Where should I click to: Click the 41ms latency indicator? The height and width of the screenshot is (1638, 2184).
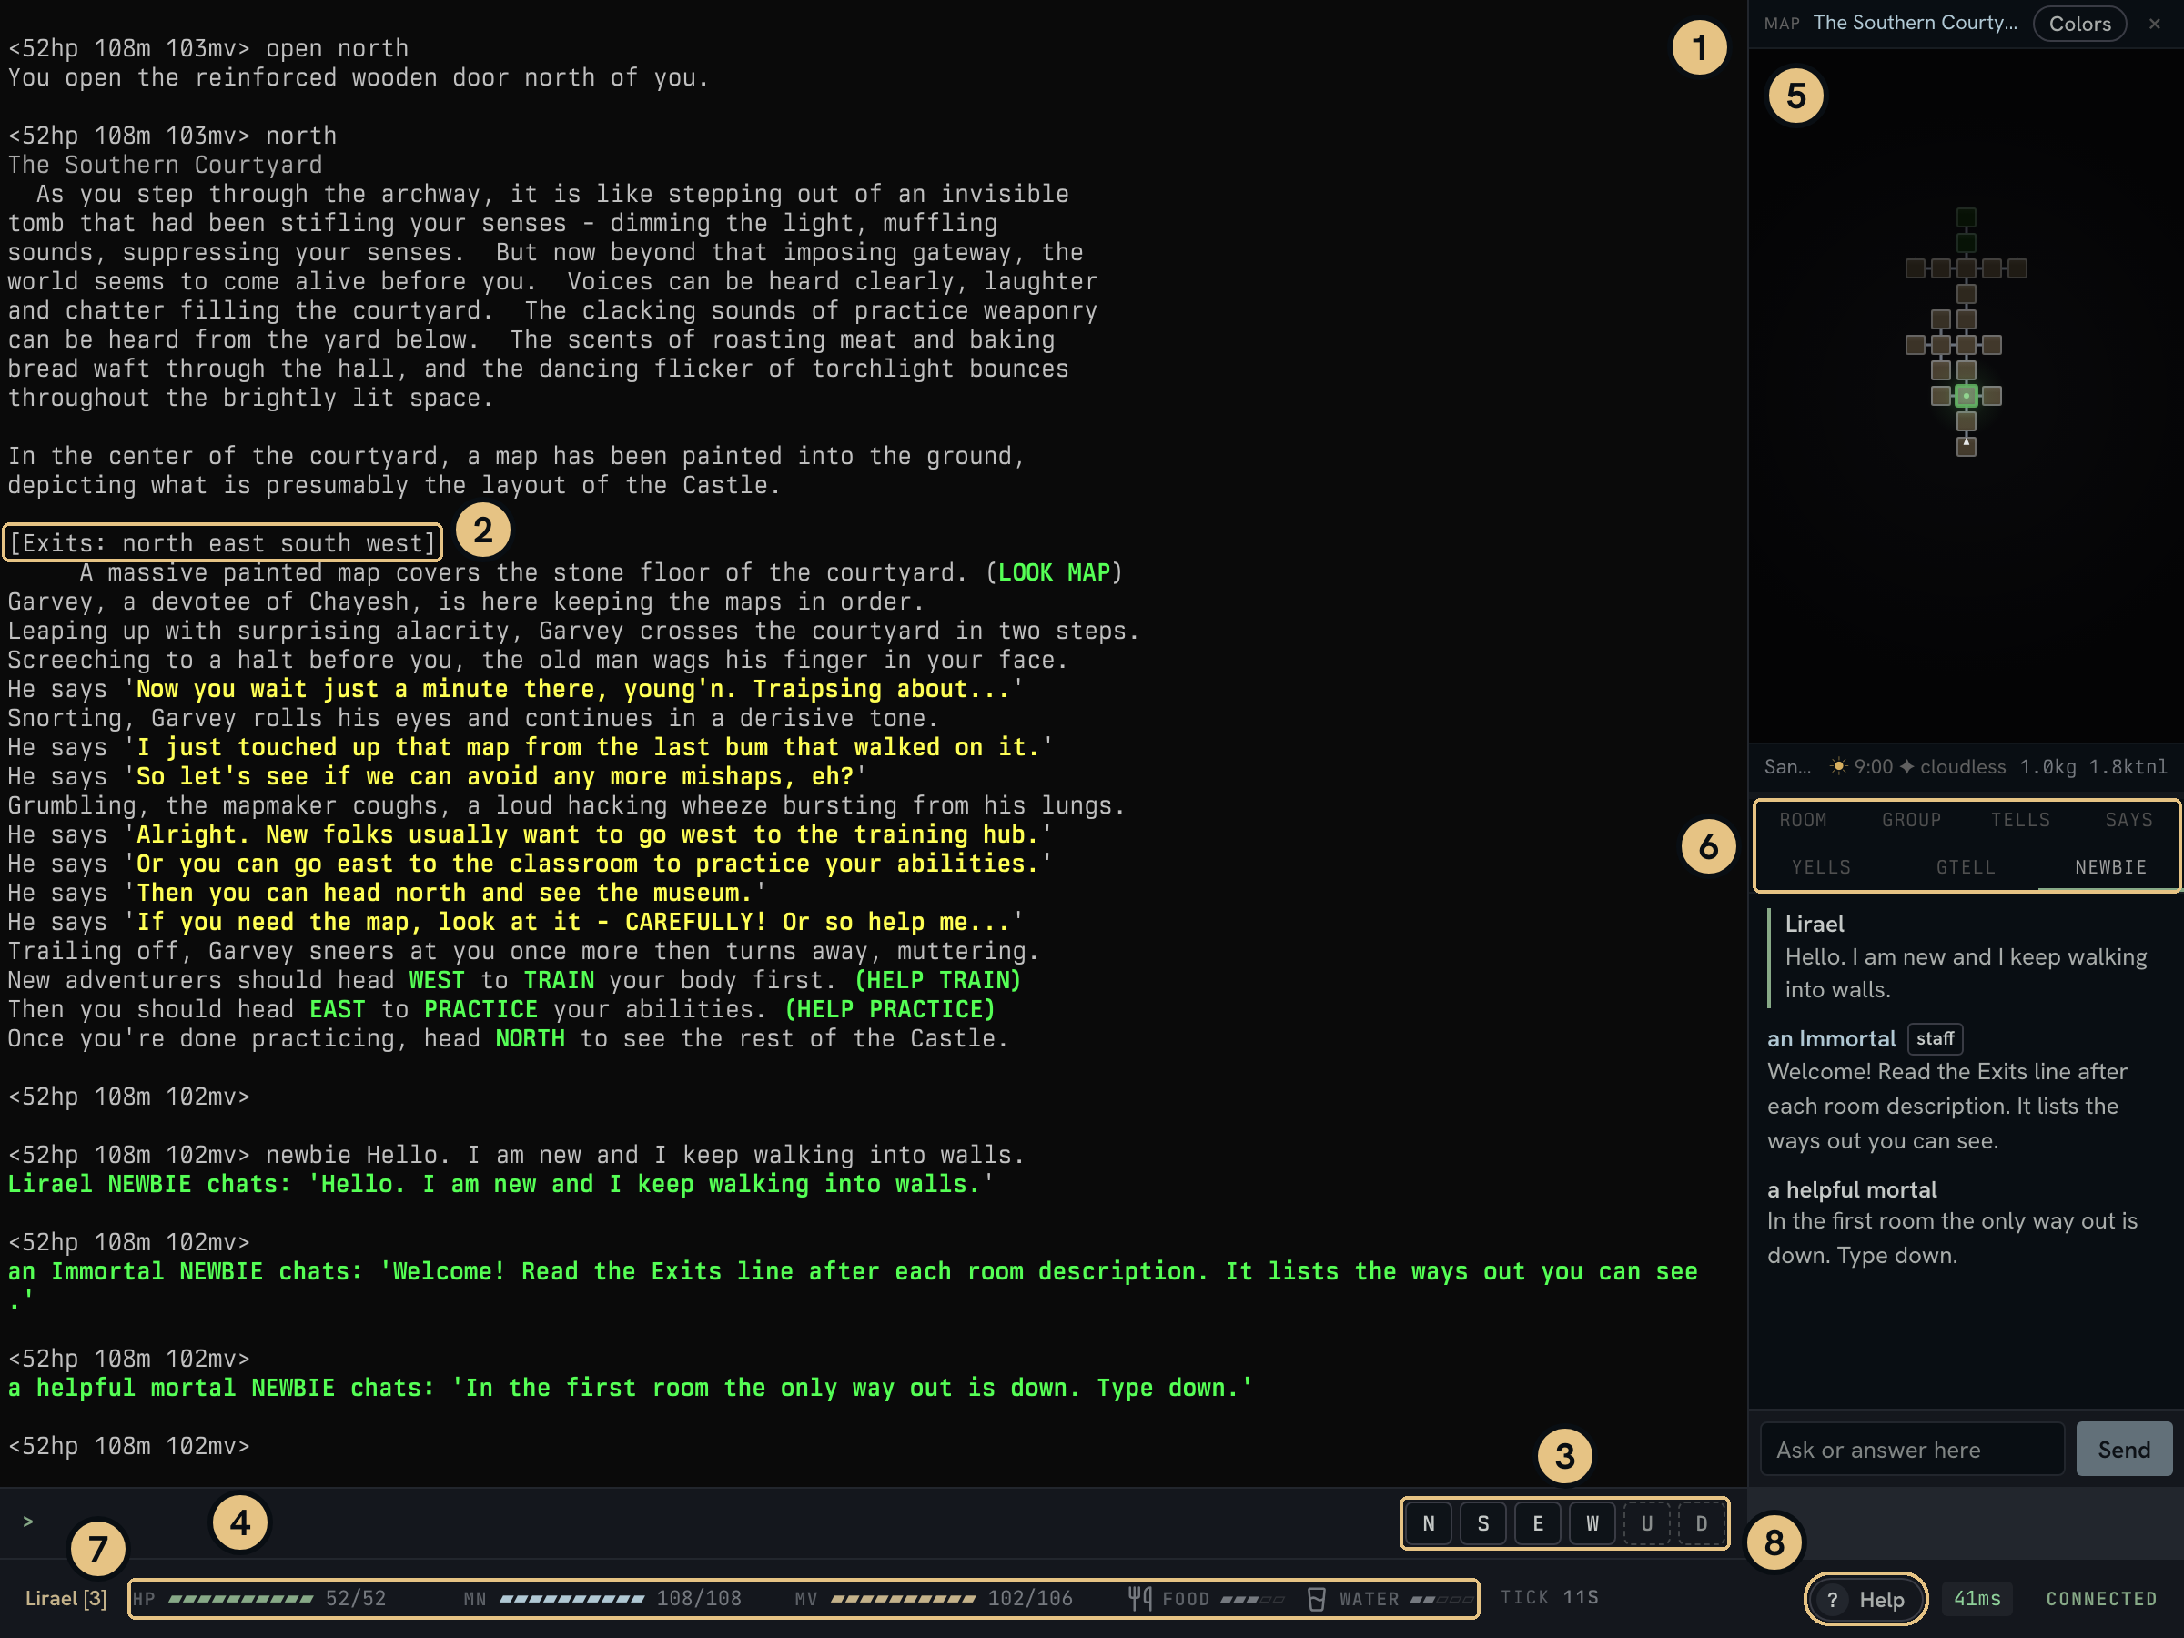pos(1977,1599)
